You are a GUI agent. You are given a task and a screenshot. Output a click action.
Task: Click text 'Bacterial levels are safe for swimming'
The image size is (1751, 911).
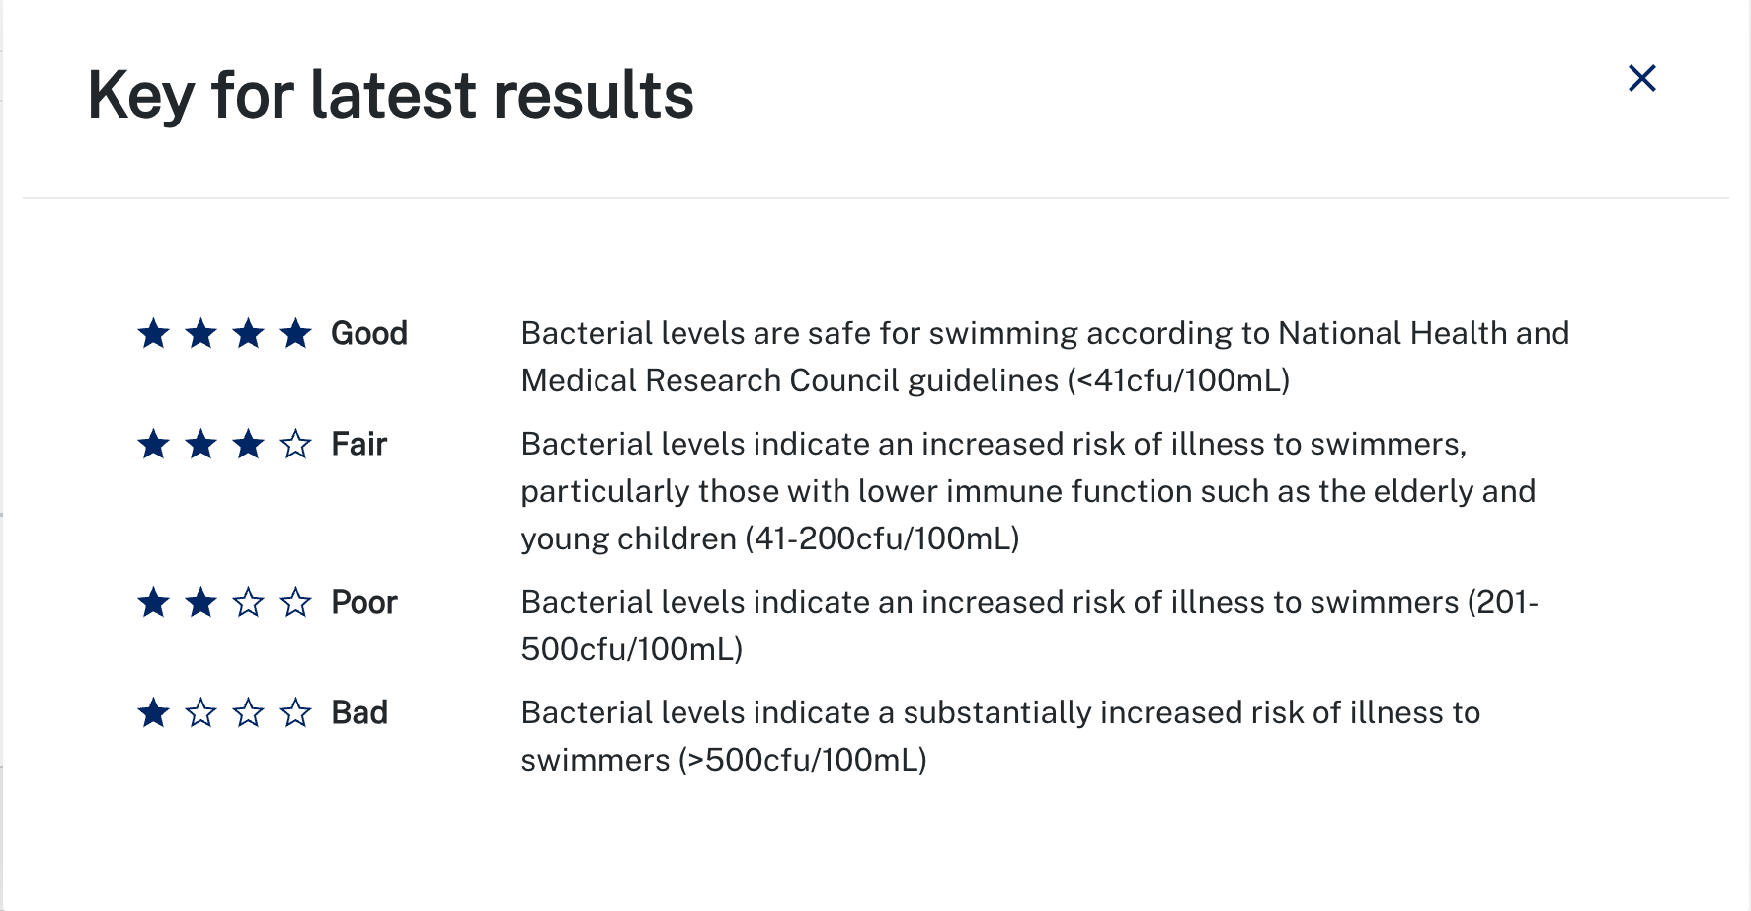point(721,333)
